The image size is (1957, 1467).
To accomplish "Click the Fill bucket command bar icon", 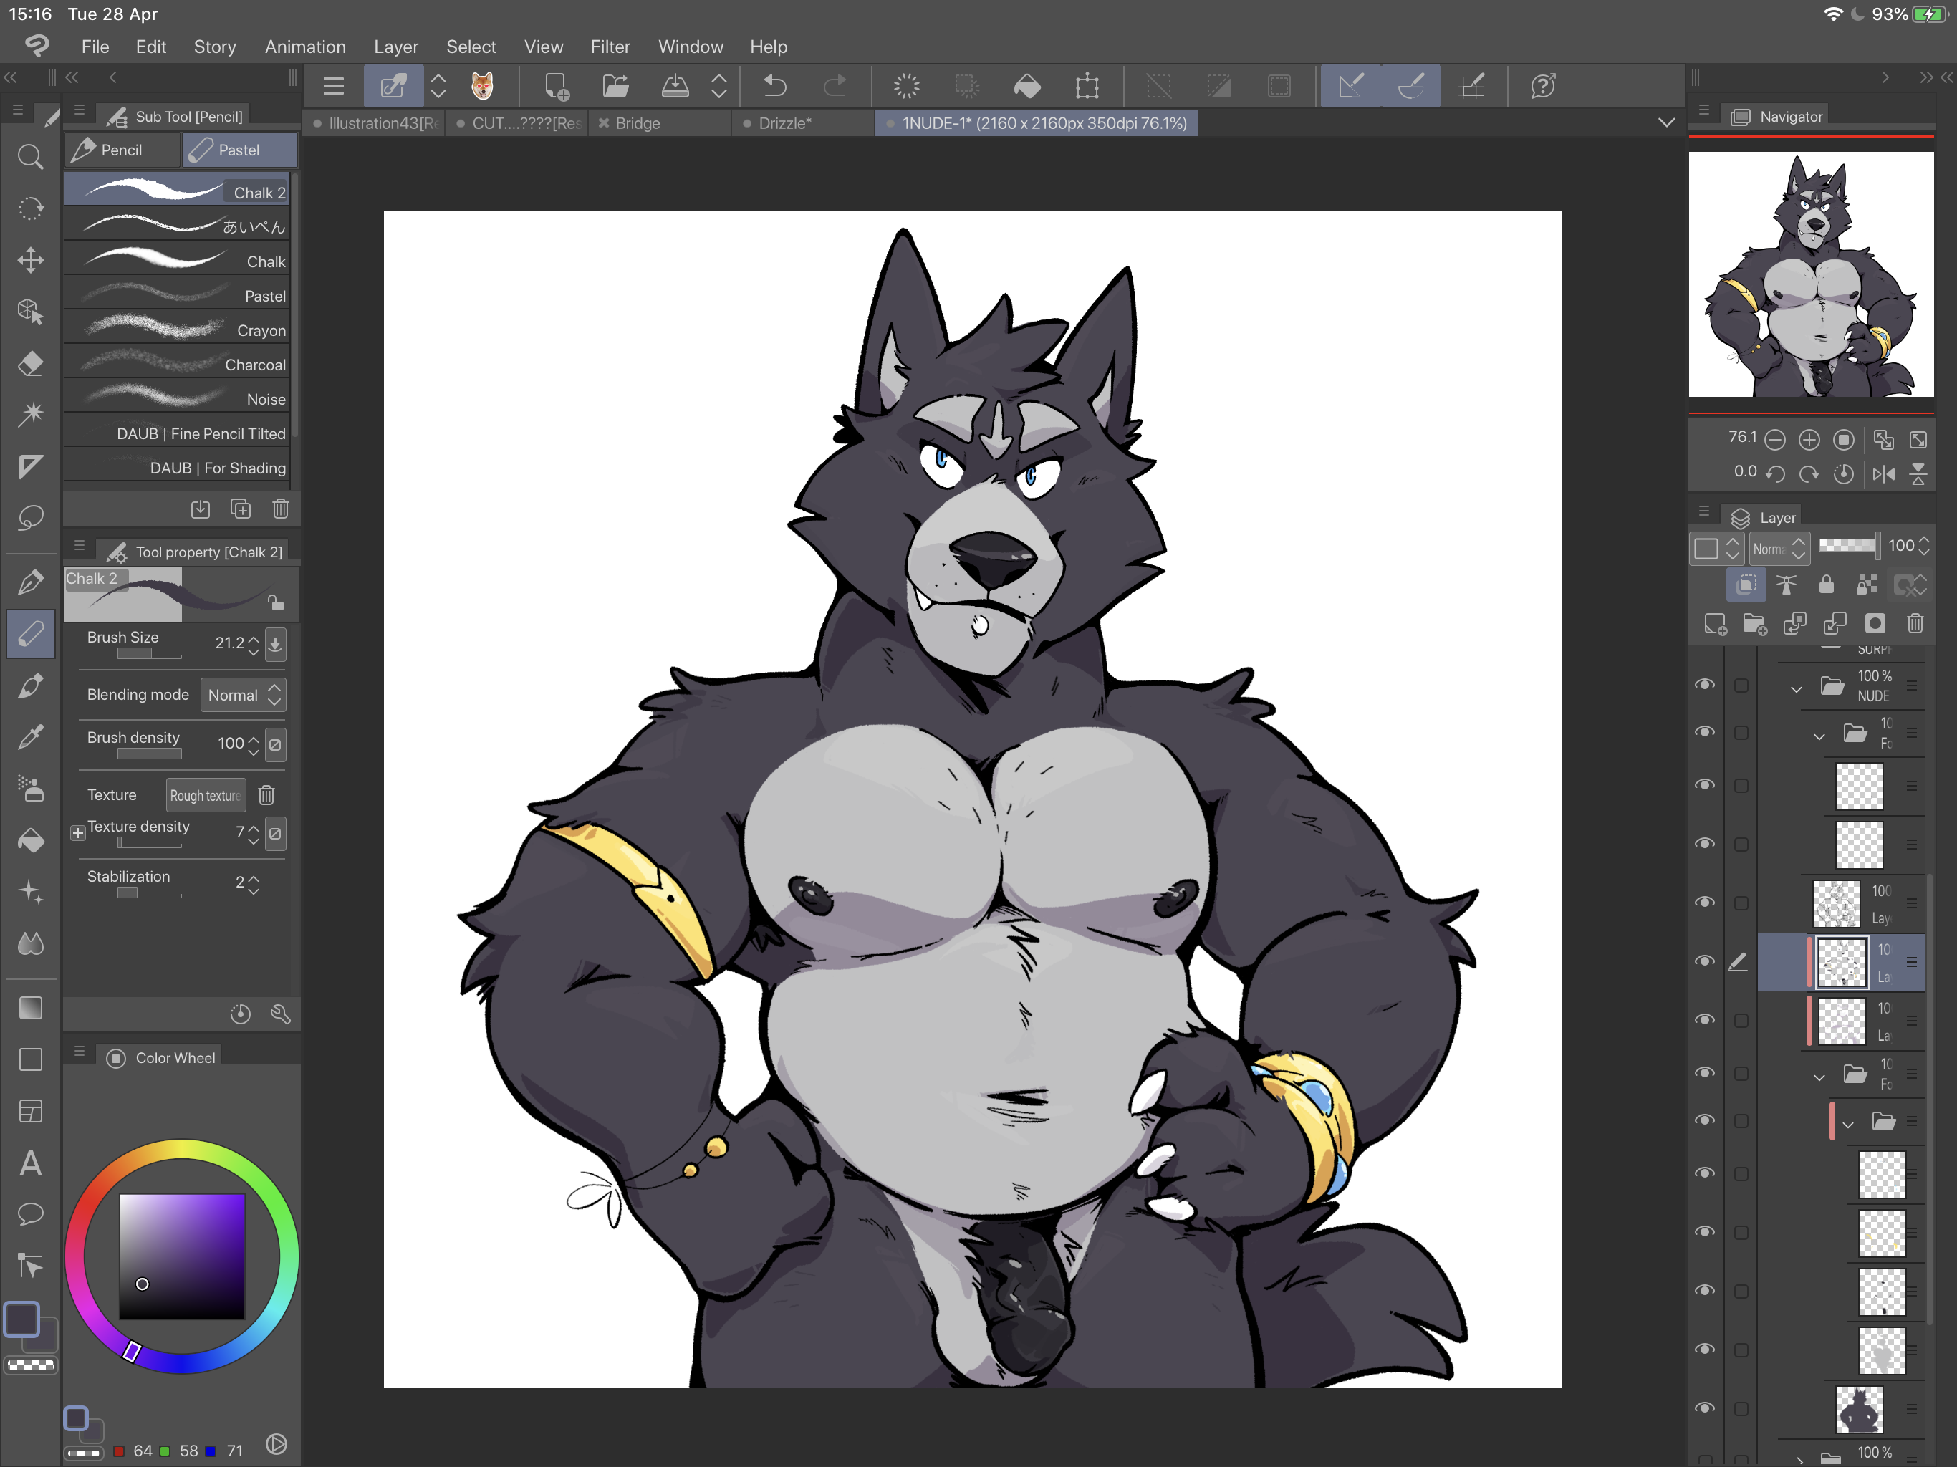I will coord(1026,86).
